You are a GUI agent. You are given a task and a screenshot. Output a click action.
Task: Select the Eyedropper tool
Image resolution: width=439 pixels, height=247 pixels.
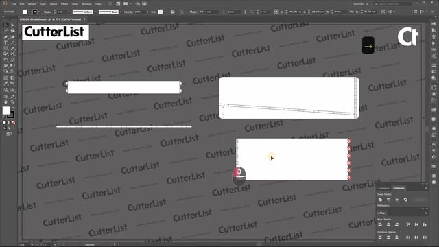click(5, 84)
